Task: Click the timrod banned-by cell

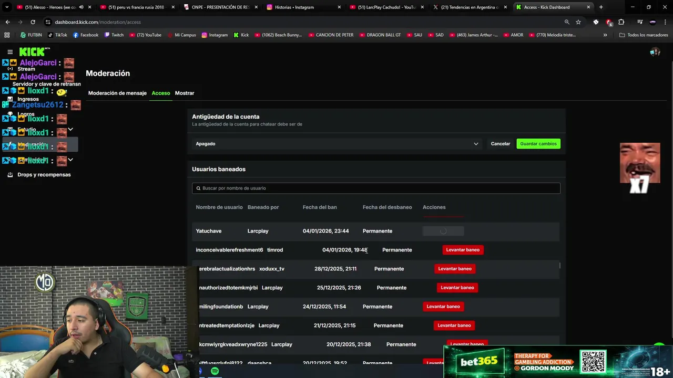Action: click(275, 250)
